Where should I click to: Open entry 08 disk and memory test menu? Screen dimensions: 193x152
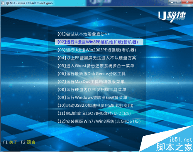coord(91,90)
